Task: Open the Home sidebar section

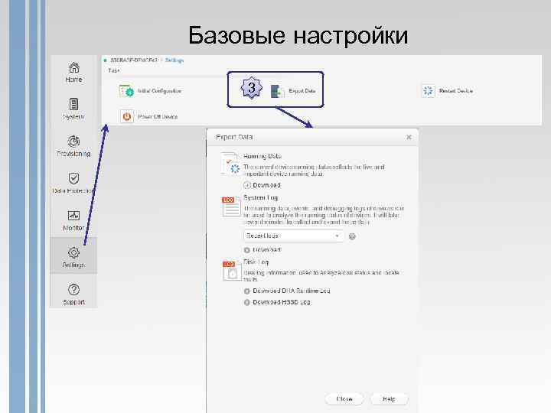Action: [x=73, y=73]
